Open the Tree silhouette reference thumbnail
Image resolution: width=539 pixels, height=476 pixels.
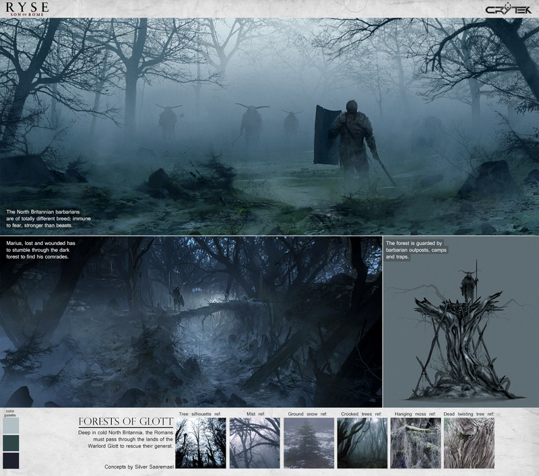201,443
